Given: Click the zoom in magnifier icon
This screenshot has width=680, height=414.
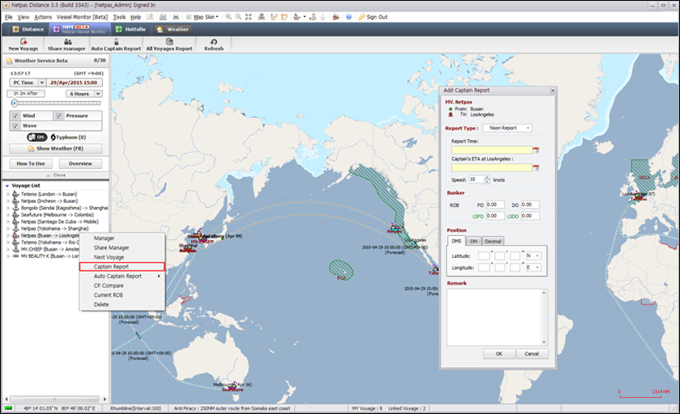Looking at the screenshot, I should pyautogui.click(x=228, y=17).
